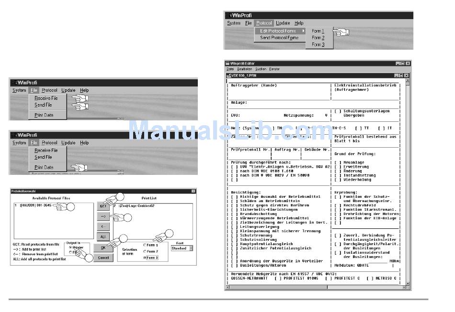Select Form 3 in the Protocol submenu

point(318,44)
